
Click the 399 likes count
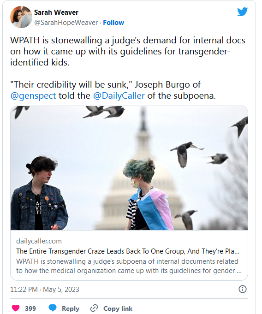click(30, 308)
